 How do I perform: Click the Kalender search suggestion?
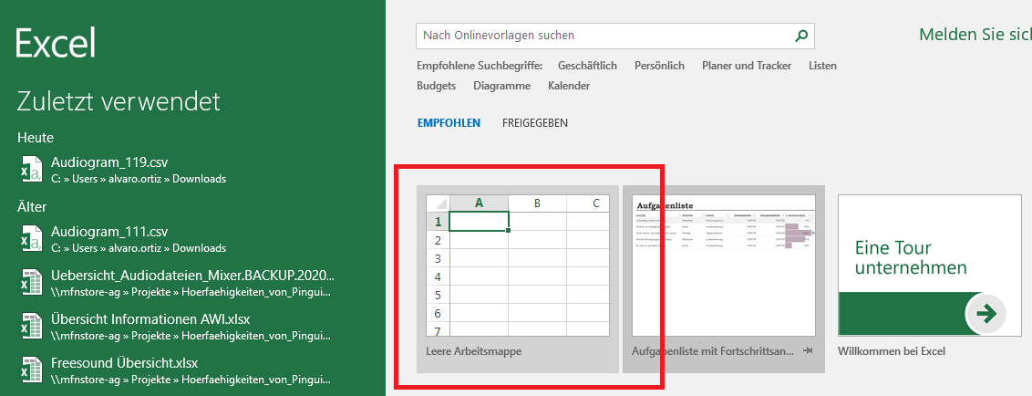pyautogui.click(x=569, y=86)
